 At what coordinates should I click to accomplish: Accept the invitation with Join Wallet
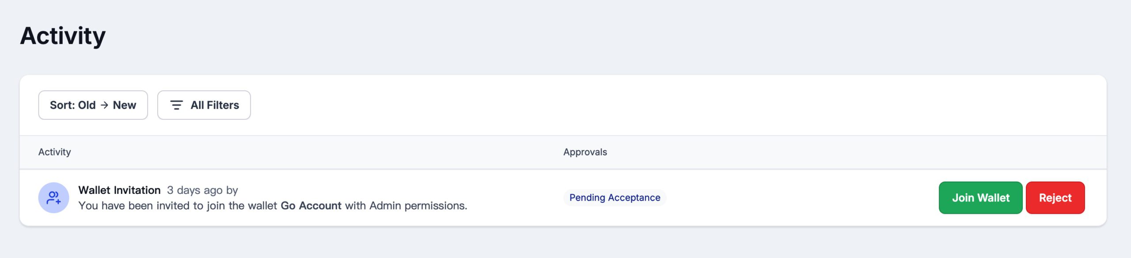pyautogui.click(x=980, y=198)
